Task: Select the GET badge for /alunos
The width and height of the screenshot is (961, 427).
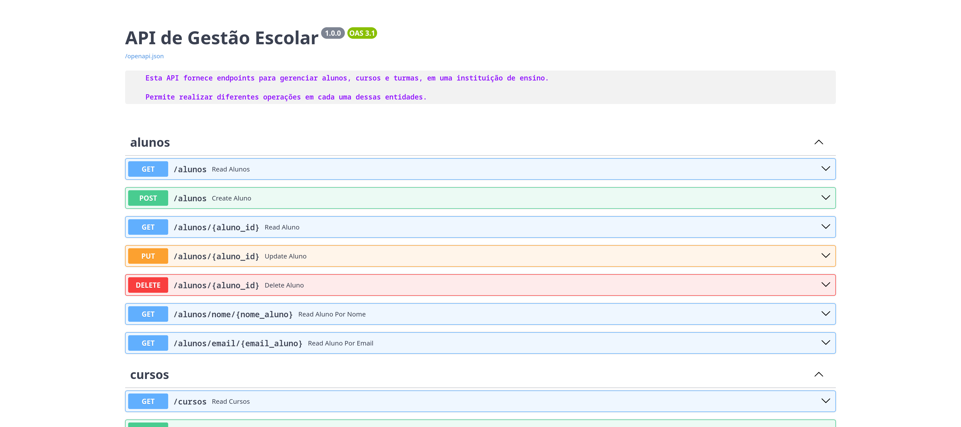Action: [x=148, y=169]
